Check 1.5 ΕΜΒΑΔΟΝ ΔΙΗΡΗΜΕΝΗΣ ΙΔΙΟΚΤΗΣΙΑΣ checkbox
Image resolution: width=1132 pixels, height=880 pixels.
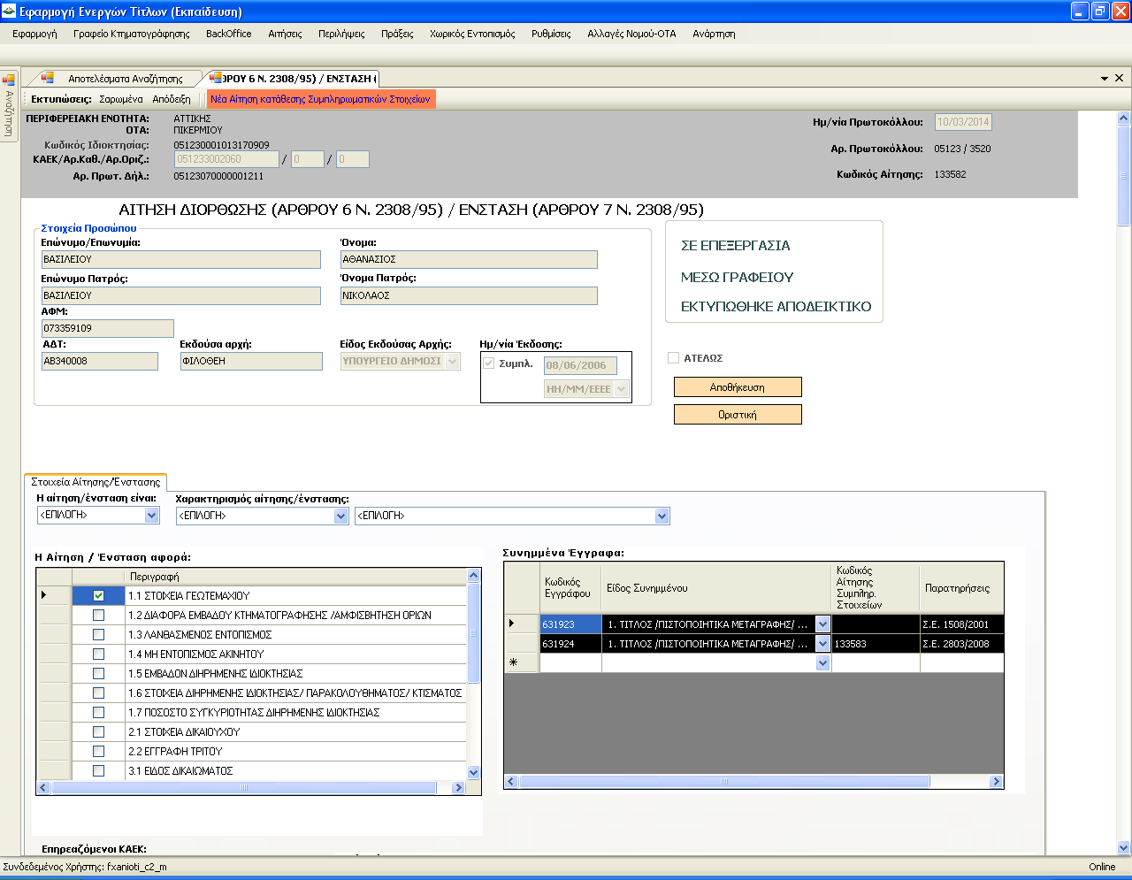point(98,674)
